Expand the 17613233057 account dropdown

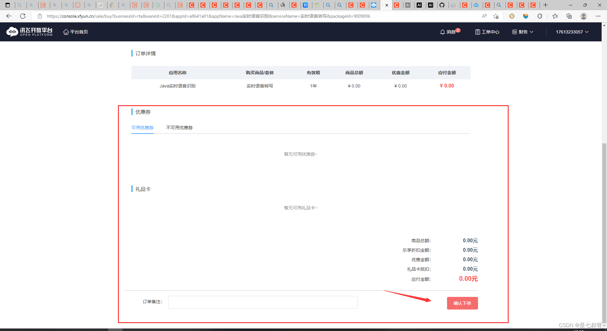(x=572, y=32)
